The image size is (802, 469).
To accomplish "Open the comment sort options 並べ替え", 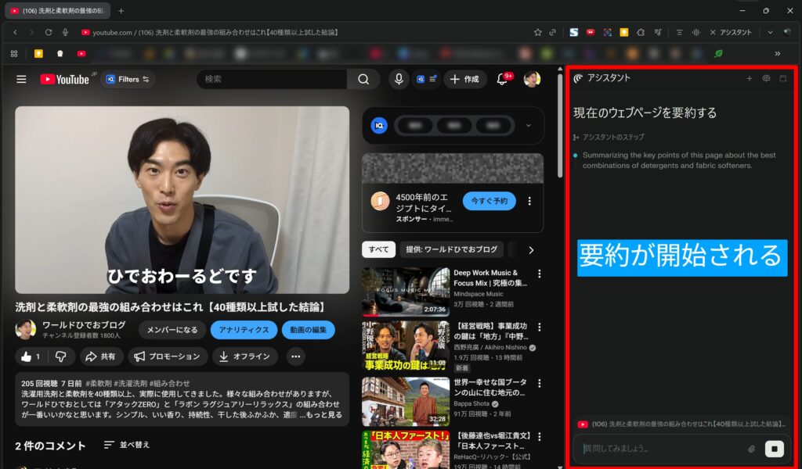I will pos(127,445).
